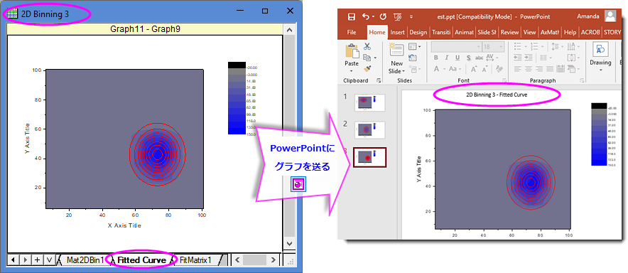Toggle Italic formatting
The width and height of the screenshot is (628, 273).
click(x=447, y=58)
